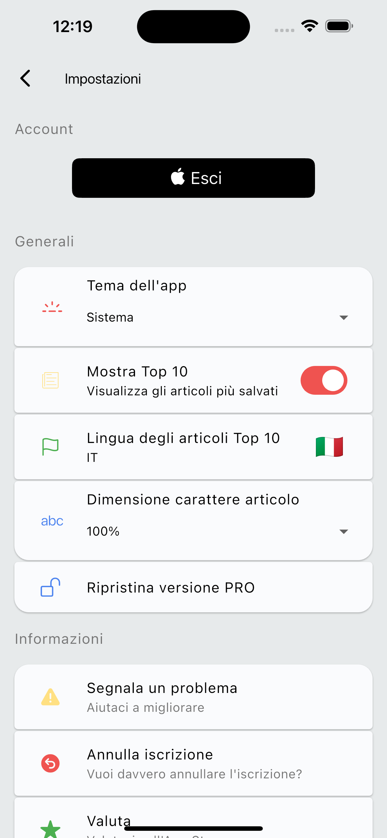Screen dimensions: 387x838
Task: Expand the font size 100% dropdown
Action: (x=344, y=532)
